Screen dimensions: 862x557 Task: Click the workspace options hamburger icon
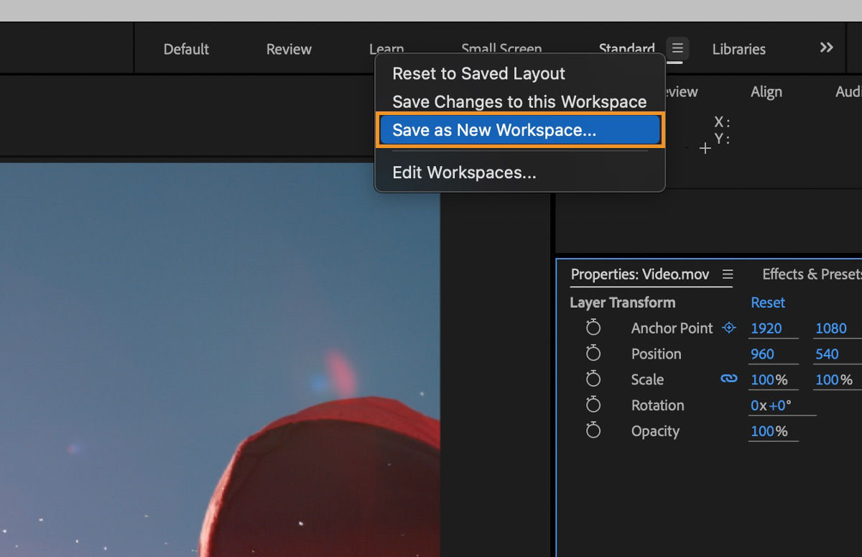tap(676, 48)
